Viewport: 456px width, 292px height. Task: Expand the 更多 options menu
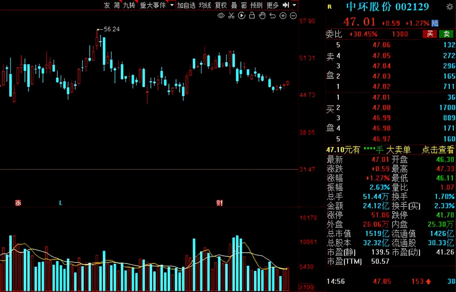pyautogui.click(x=272, y=5)
